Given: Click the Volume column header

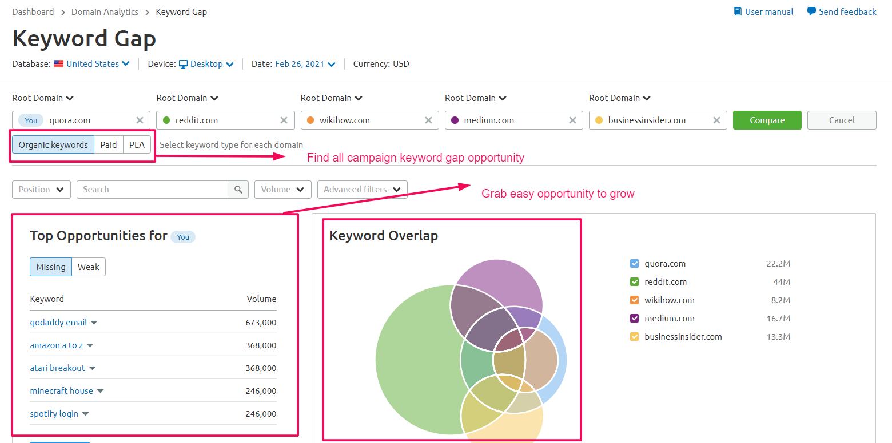Looking at the screenshot, I should (x=261, y=299).
